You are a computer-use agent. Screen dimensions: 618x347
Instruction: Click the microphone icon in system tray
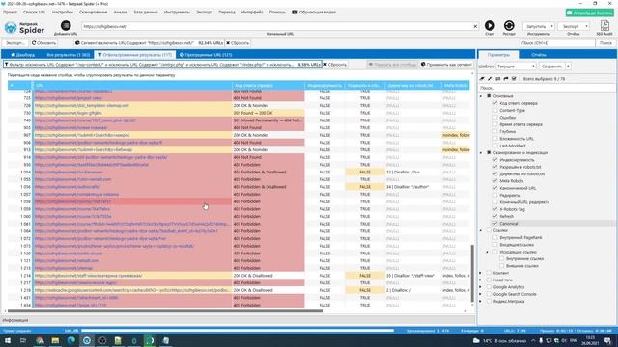pos(541,340)
